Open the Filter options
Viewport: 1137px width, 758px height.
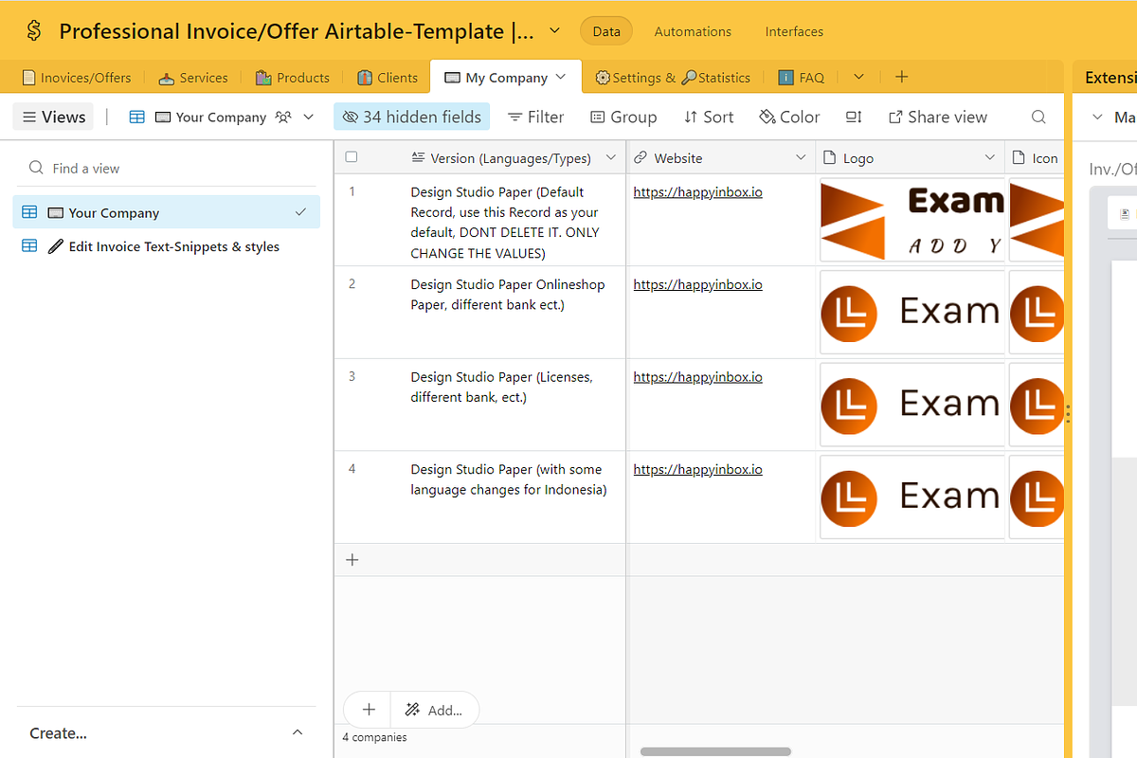[x=535, y=117]
